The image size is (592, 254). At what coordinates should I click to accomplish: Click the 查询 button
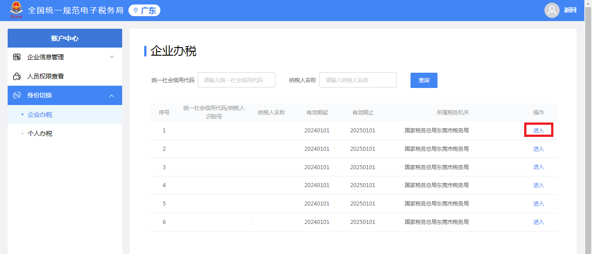[424, 80]
